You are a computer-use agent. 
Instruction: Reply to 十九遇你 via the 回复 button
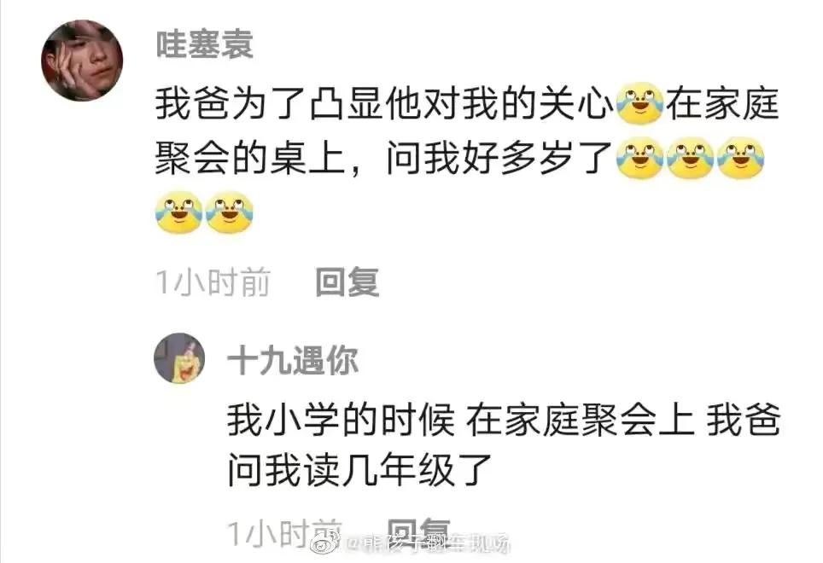click(418, 531)
